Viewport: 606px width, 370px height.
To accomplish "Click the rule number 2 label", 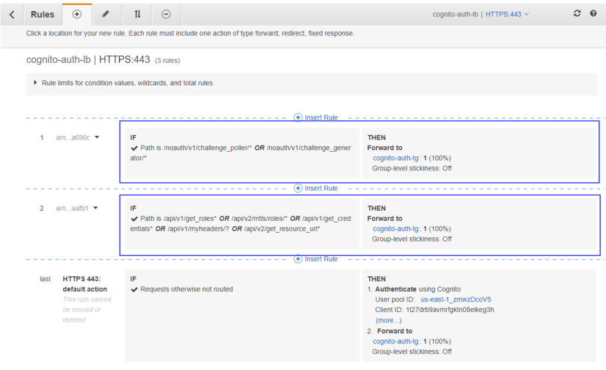I will point(42,208).
